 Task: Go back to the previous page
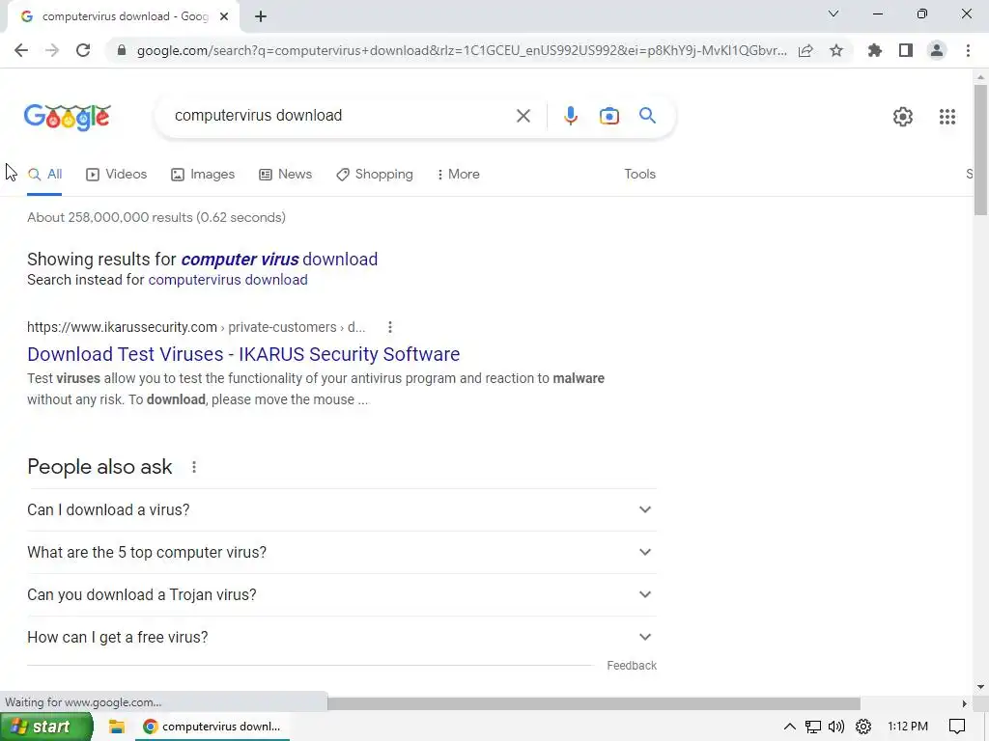coord(21,50)
